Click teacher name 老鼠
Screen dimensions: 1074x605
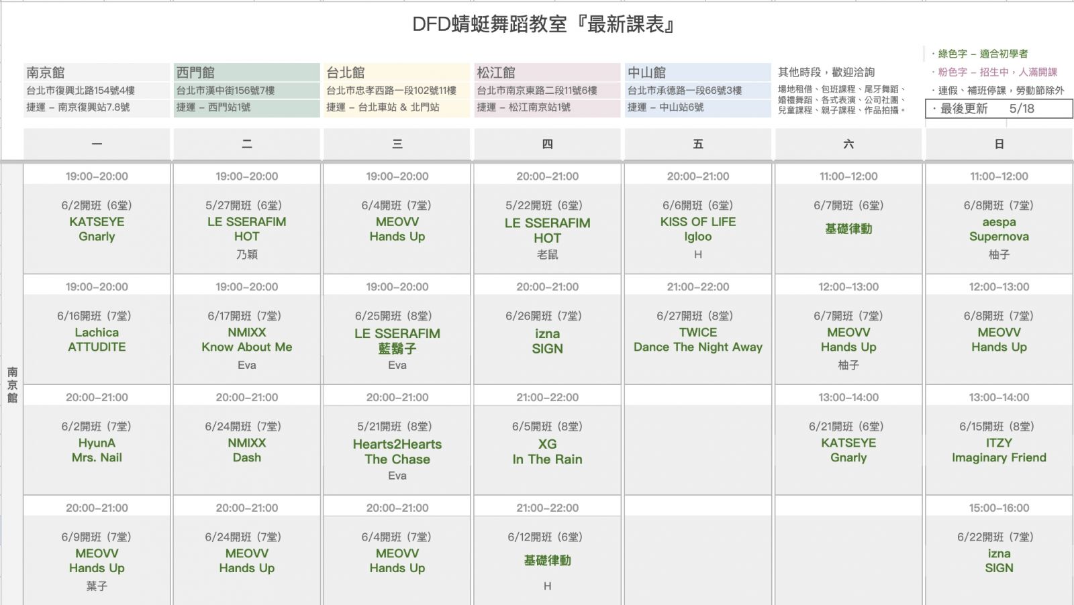[x=547, y=254]
